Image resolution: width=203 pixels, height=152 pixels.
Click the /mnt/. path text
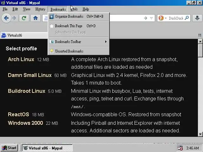click(x=78, y=107)
